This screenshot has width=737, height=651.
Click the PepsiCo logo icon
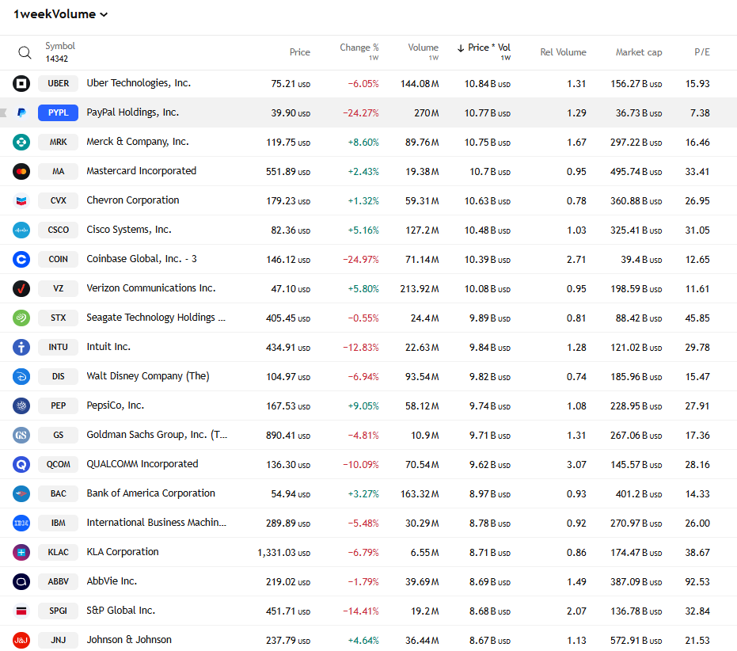21,406
